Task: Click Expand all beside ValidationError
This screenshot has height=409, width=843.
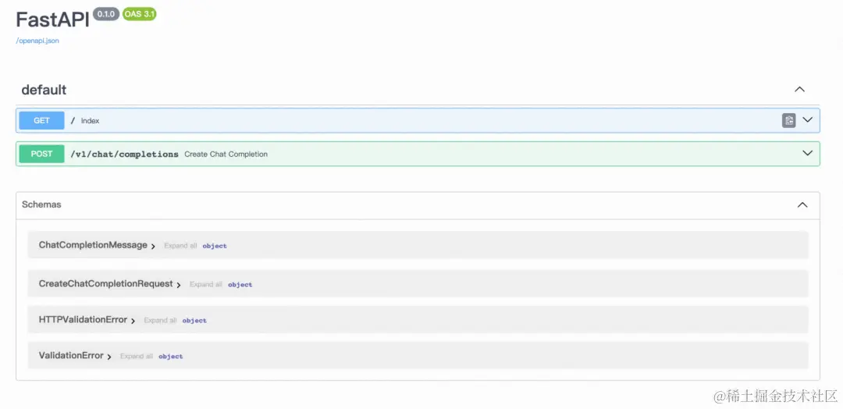Action: coord(137,357)
